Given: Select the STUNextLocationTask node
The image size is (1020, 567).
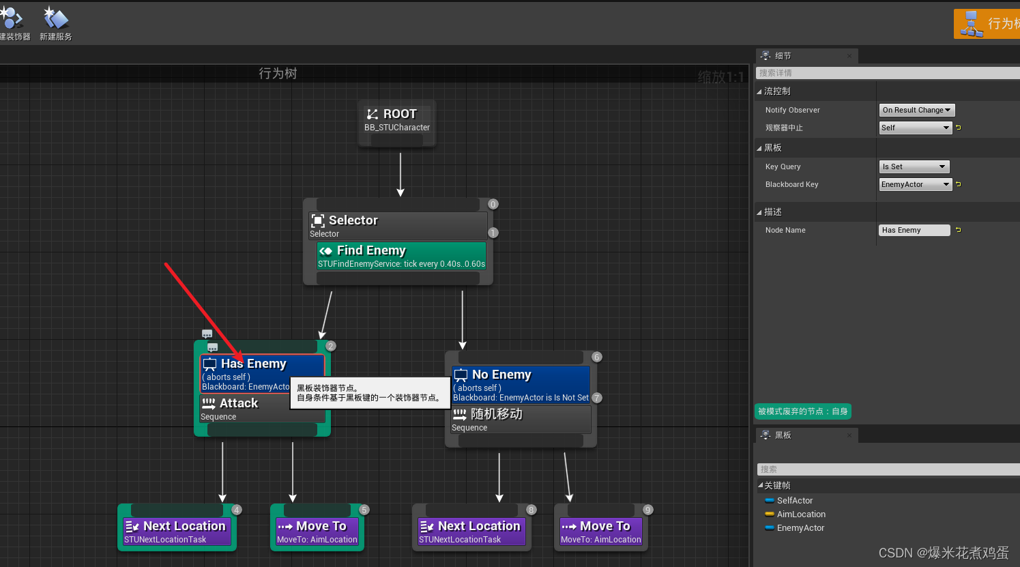Looking at the screenshot, I should 176,527.
